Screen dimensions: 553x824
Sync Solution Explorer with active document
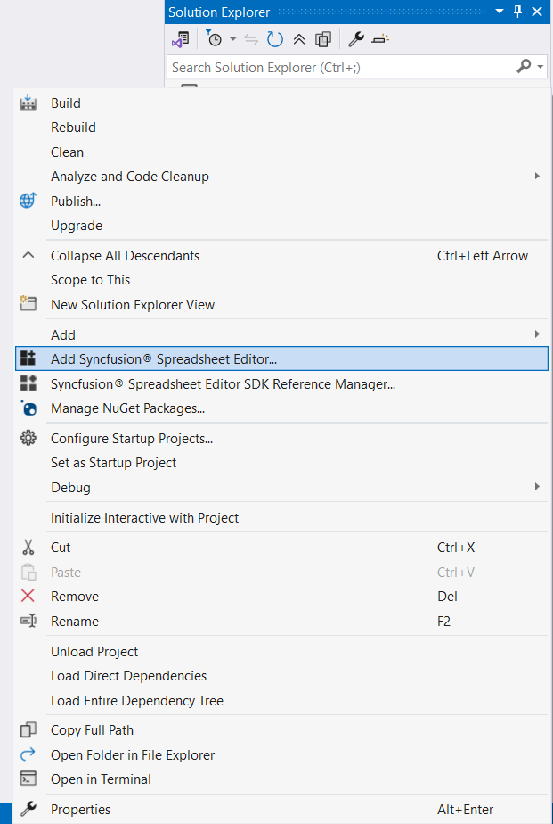click(x=252, y=38)
